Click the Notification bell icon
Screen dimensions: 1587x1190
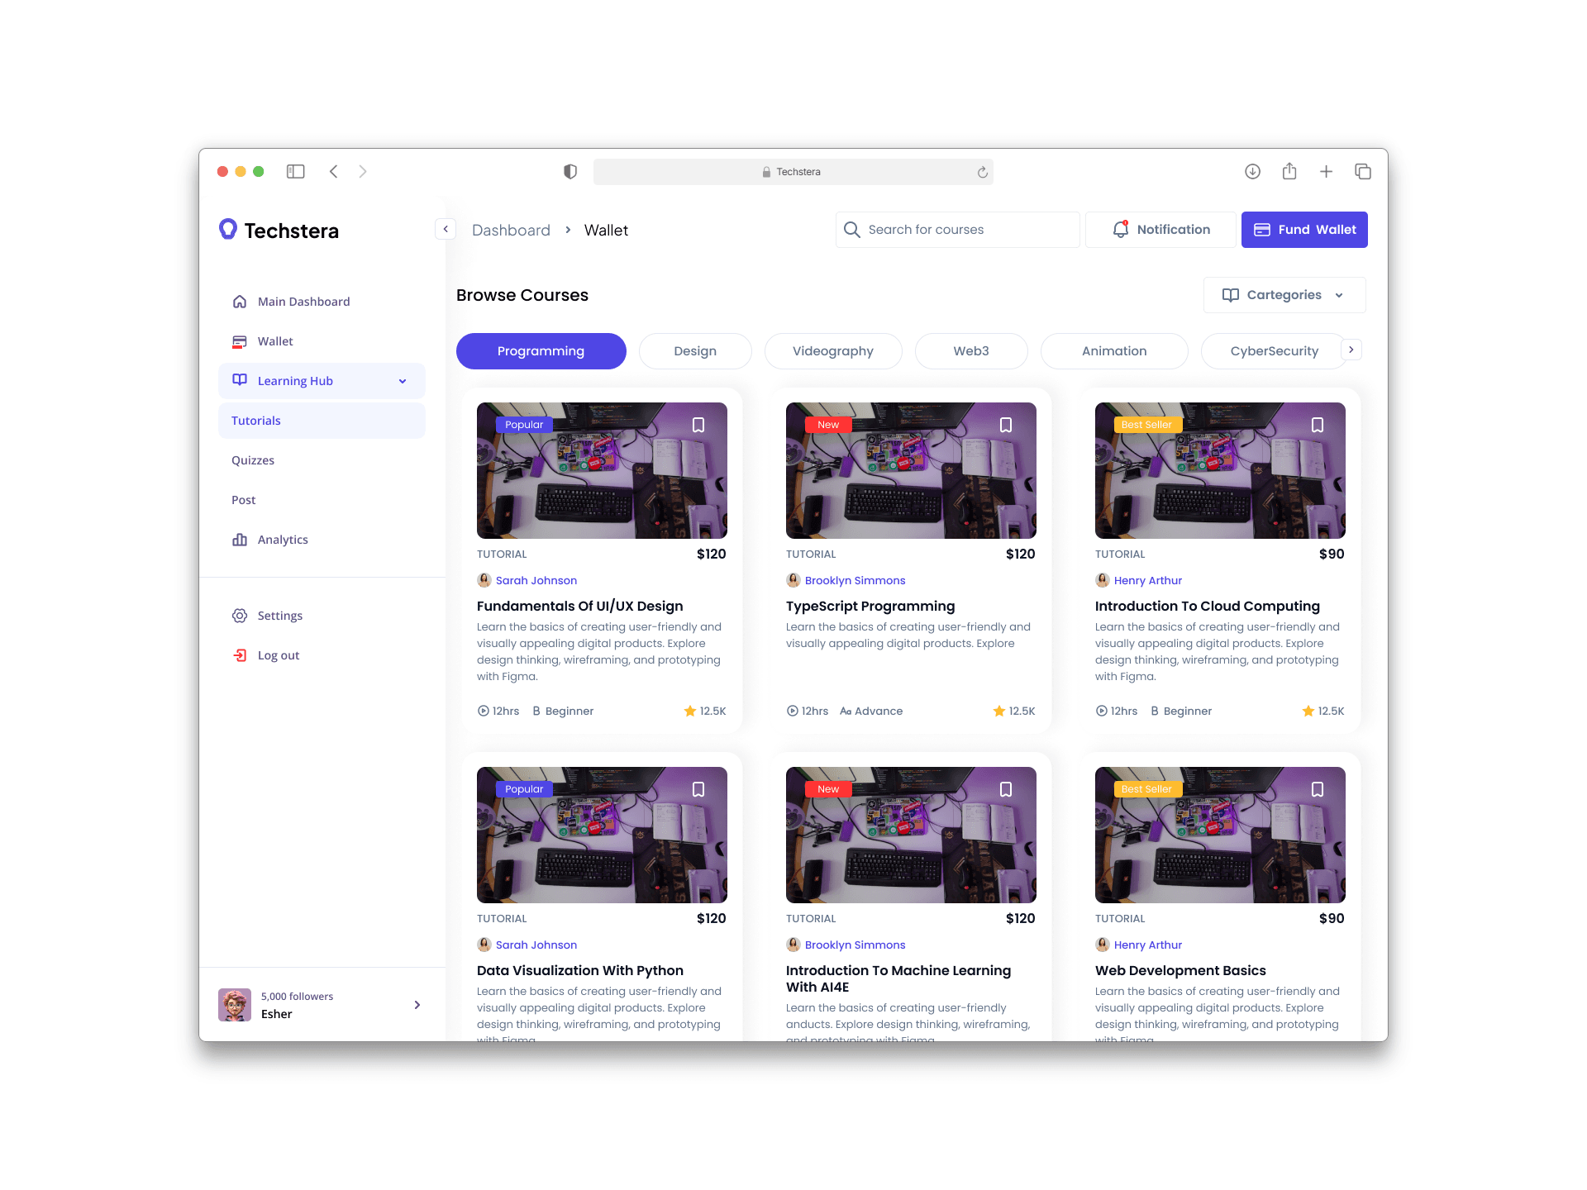click(x=1121, y=230)
